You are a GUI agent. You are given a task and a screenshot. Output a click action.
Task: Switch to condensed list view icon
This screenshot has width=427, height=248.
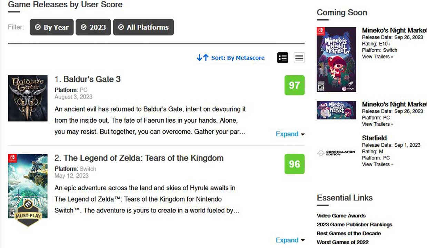pos(299,58)
